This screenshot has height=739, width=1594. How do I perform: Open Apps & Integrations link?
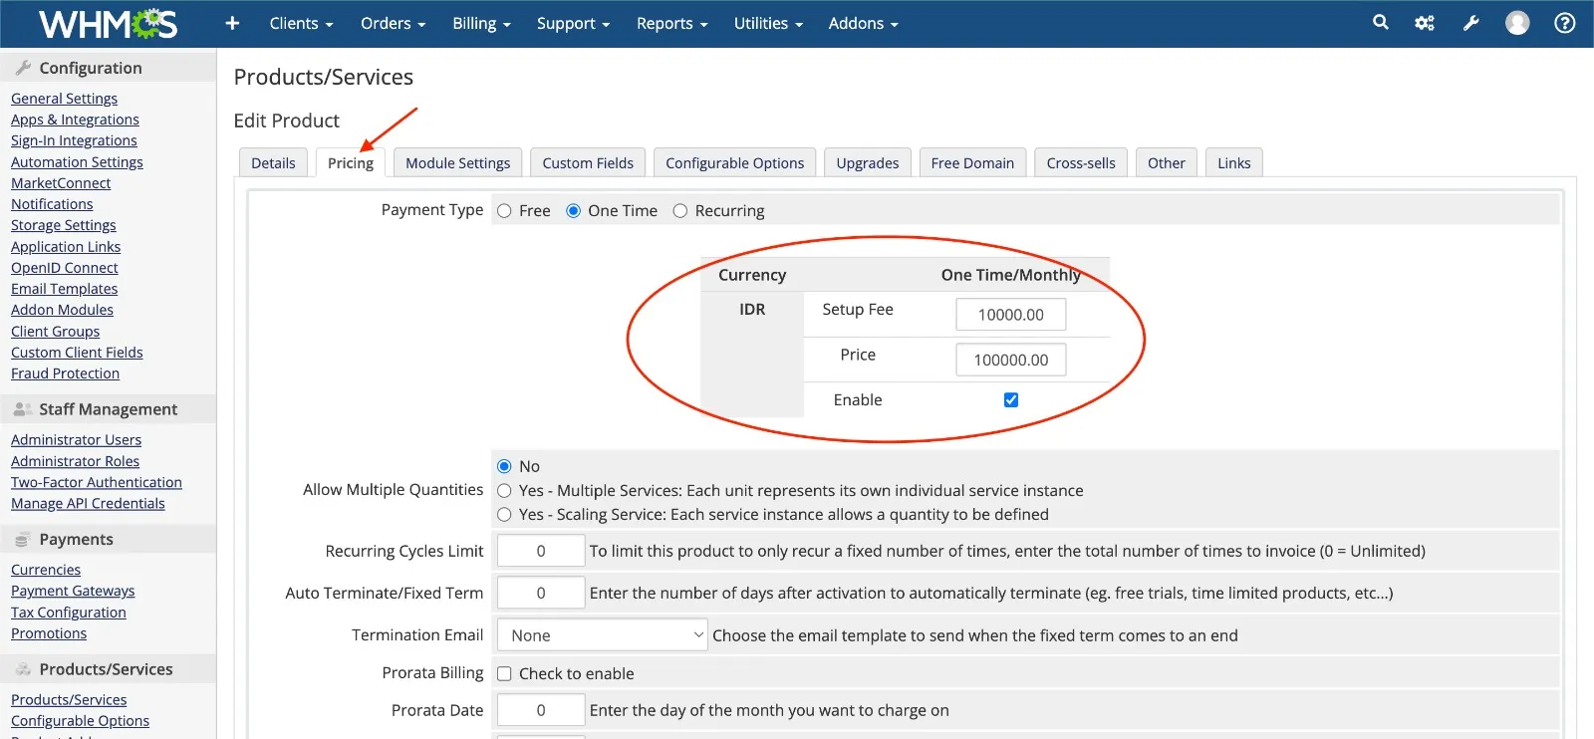click(75, 120)
